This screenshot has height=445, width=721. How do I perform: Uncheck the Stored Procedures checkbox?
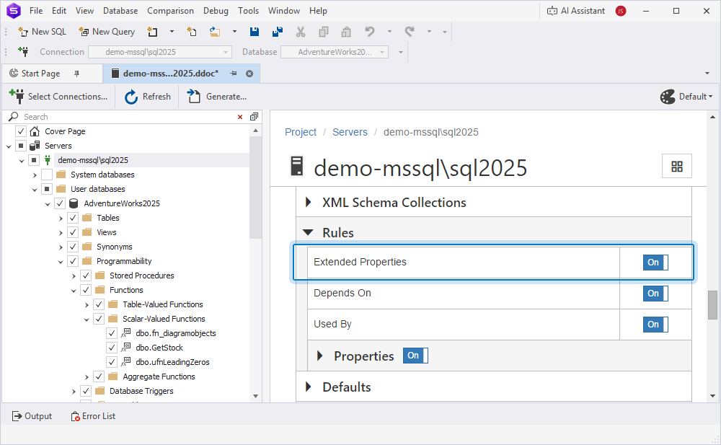coord(86,276)
